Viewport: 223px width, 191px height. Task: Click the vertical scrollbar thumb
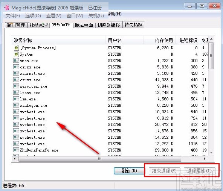(211, 56)
